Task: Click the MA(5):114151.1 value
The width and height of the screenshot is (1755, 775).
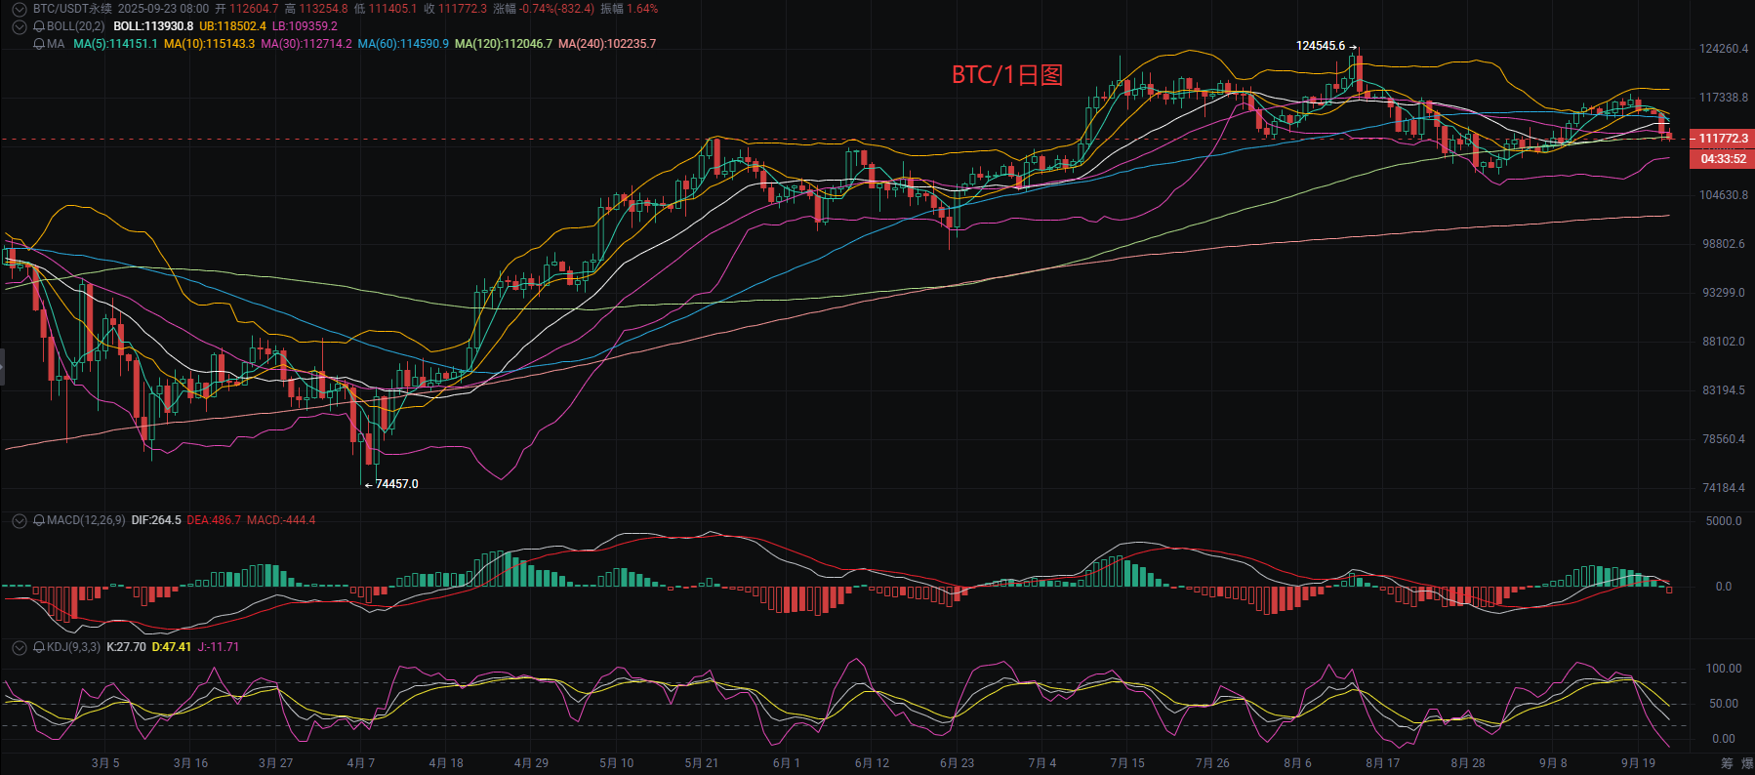Action: (115, 44)
